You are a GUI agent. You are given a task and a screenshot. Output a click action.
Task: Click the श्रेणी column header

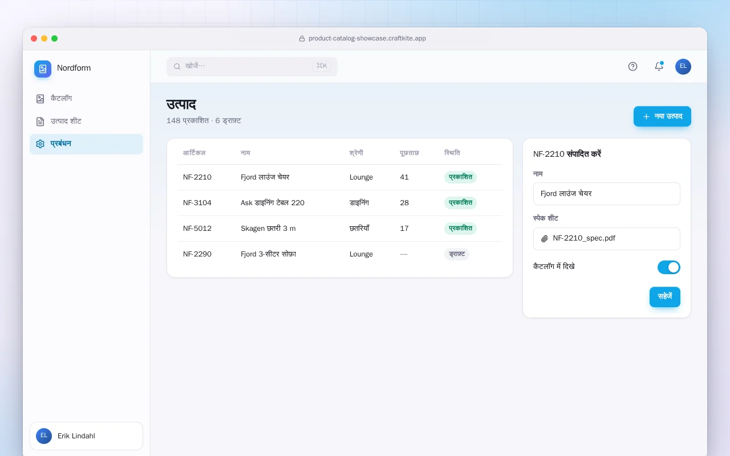[356, 153]
